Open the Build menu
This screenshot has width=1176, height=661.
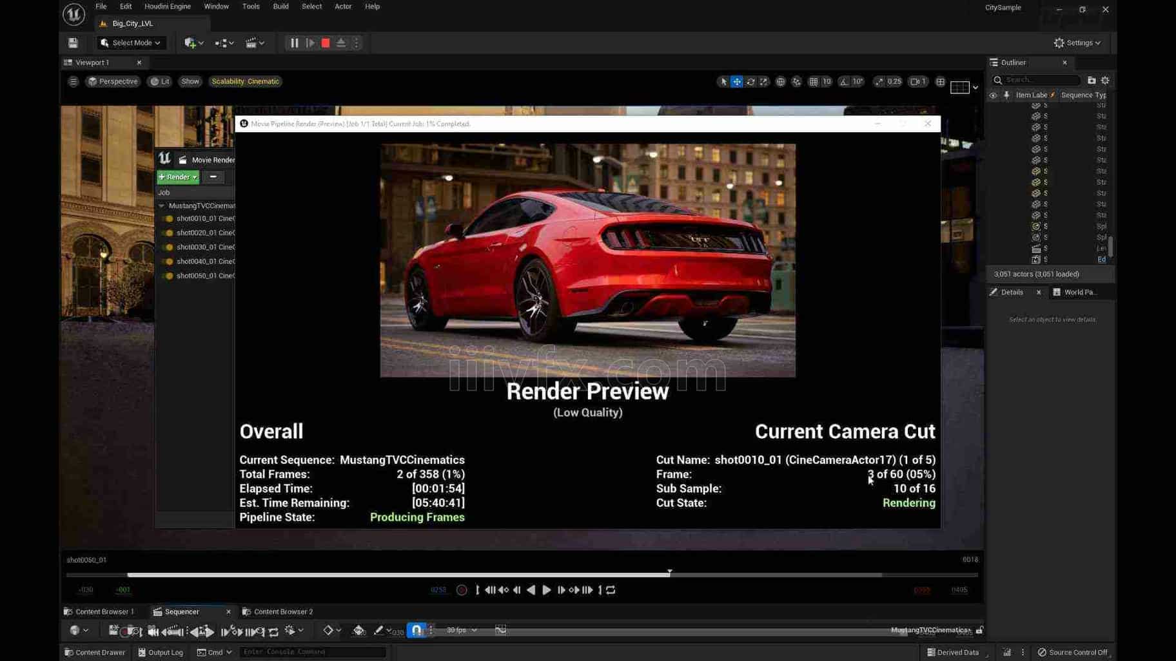click(280, 6)
